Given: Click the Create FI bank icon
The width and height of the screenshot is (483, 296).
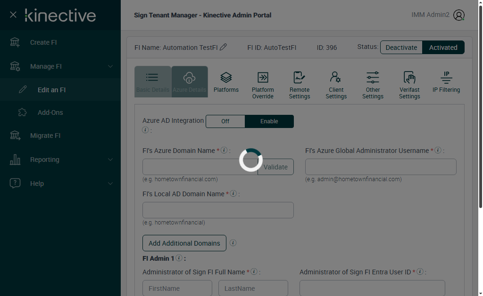Looking at the screenshot, I should pos(15,42).
